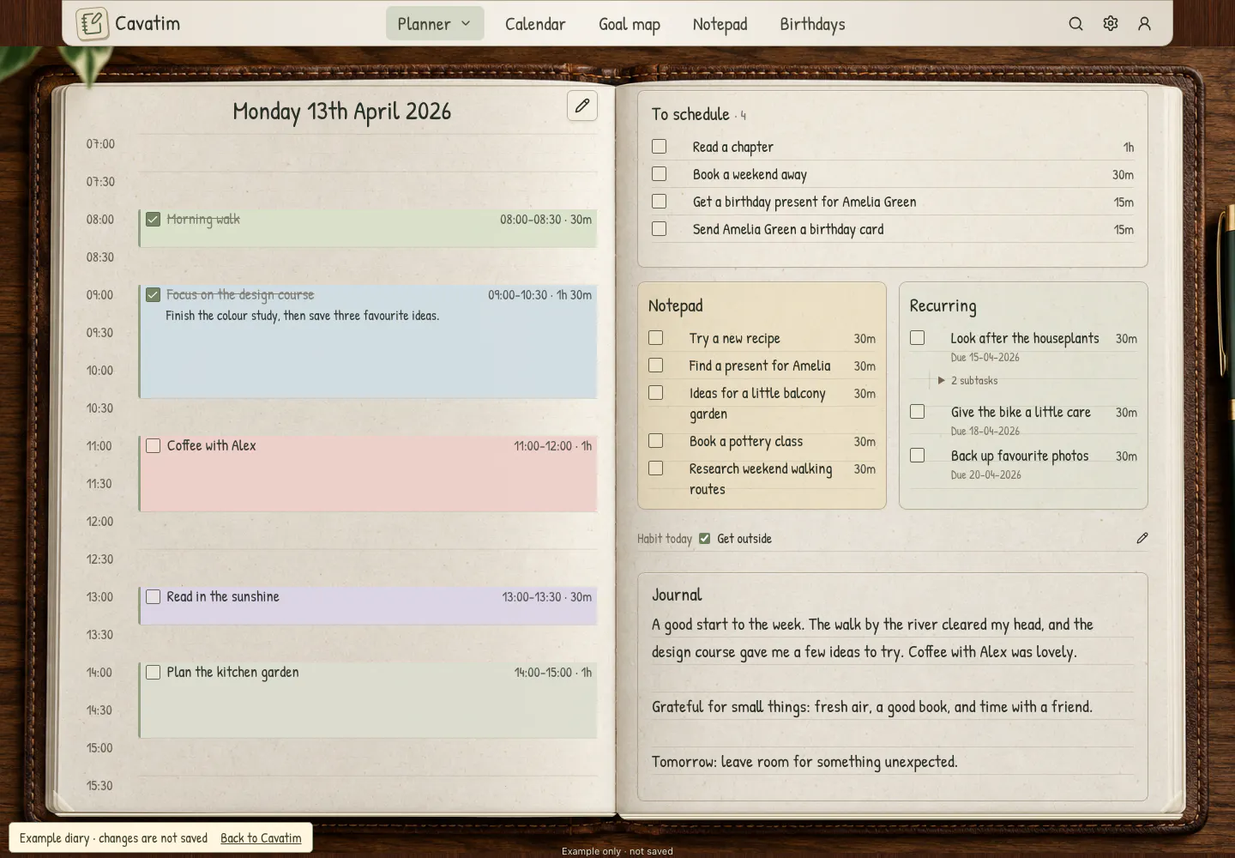Tick Get a birthday present for Amelia Green

(x=659, y=202)
